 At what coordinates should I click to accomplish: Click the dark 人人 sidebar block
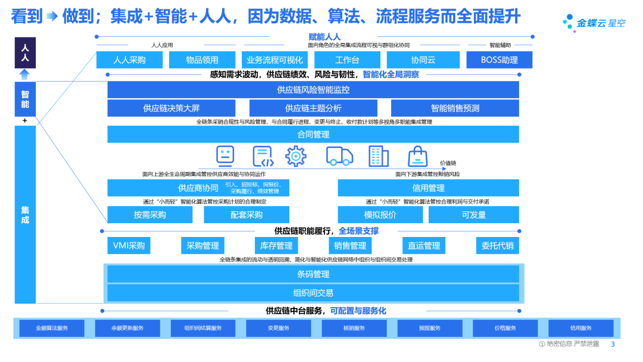(x=25, y=53)
